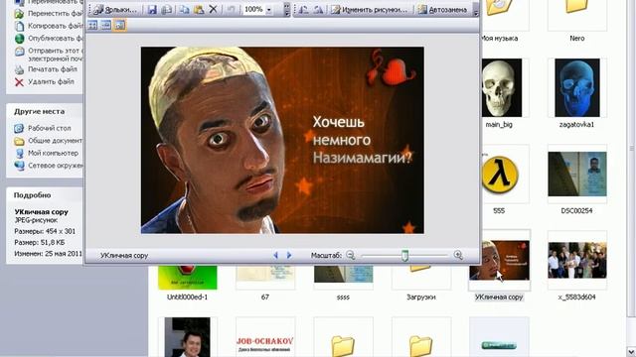Select single picture view mode

(119, 25)
